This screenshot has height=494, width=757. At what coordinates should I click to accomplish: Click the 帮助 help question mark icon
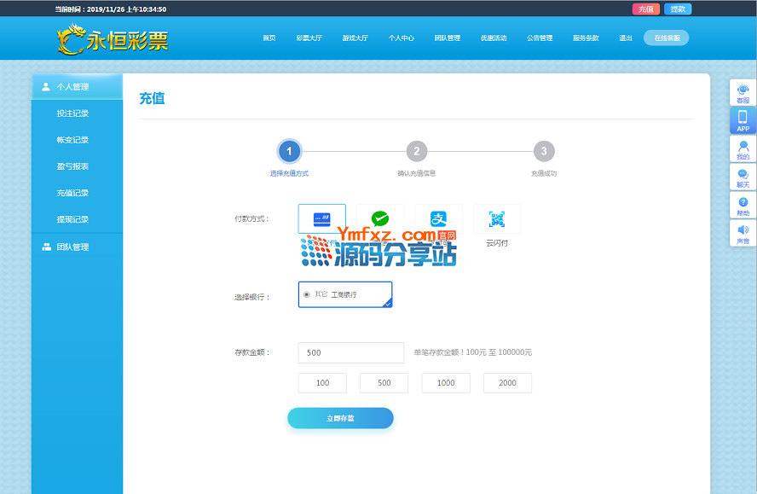pyautogui.click(x=743, y=206)
